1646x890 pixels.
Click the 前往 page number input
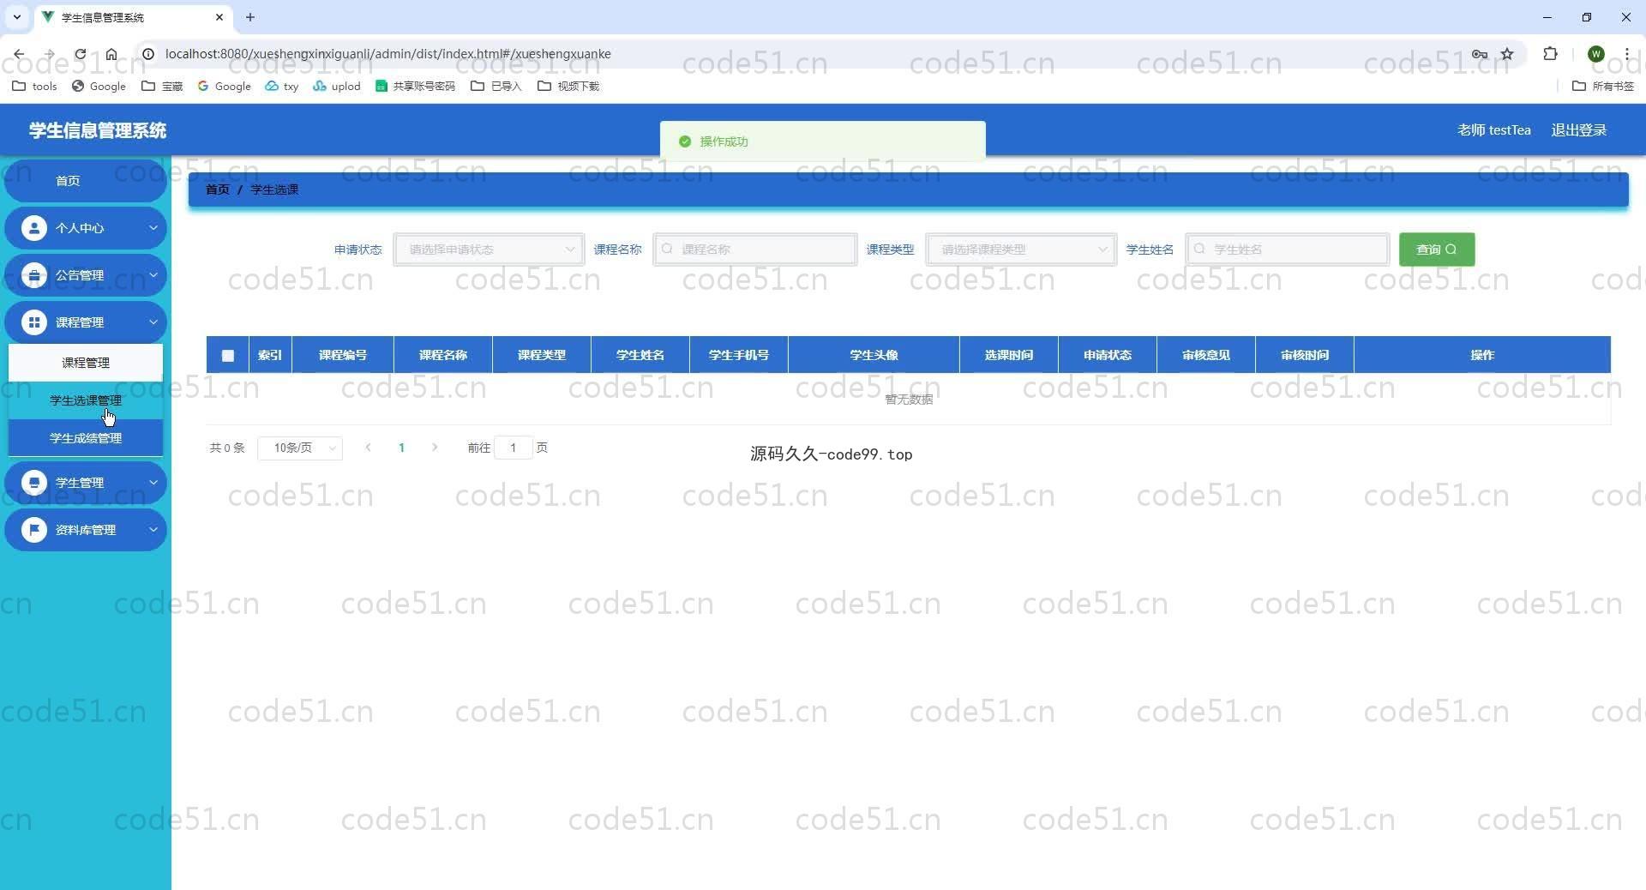514,448
